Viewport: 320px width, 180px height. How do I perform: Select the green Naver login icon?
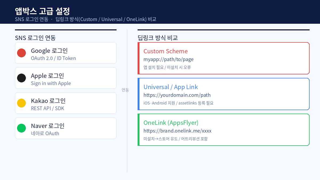click(x=22, y=128)
